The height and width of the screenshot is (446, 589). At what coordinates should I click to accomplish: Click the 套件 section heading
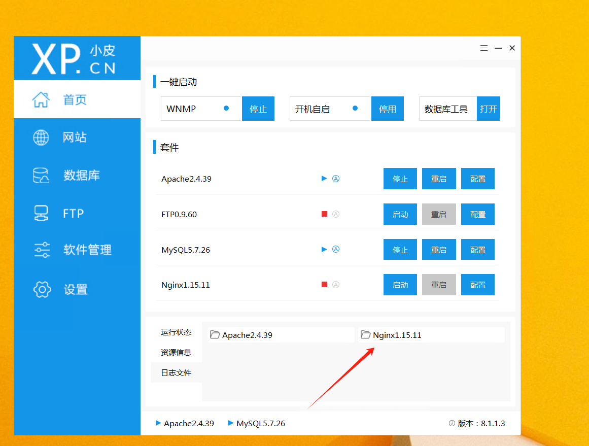pos(169,147)
